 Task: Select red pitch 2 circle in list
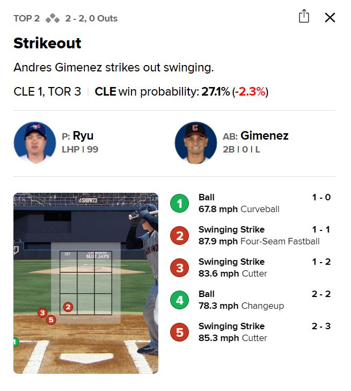pos(180,236)
